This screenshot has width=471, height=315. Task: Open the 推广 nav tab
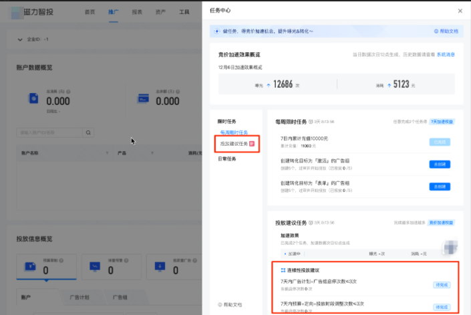pos(114,12)
